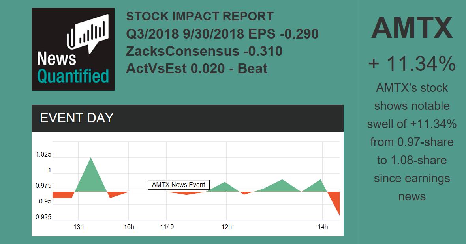Click the + 11.34% percentage figure

coord(412,64)
